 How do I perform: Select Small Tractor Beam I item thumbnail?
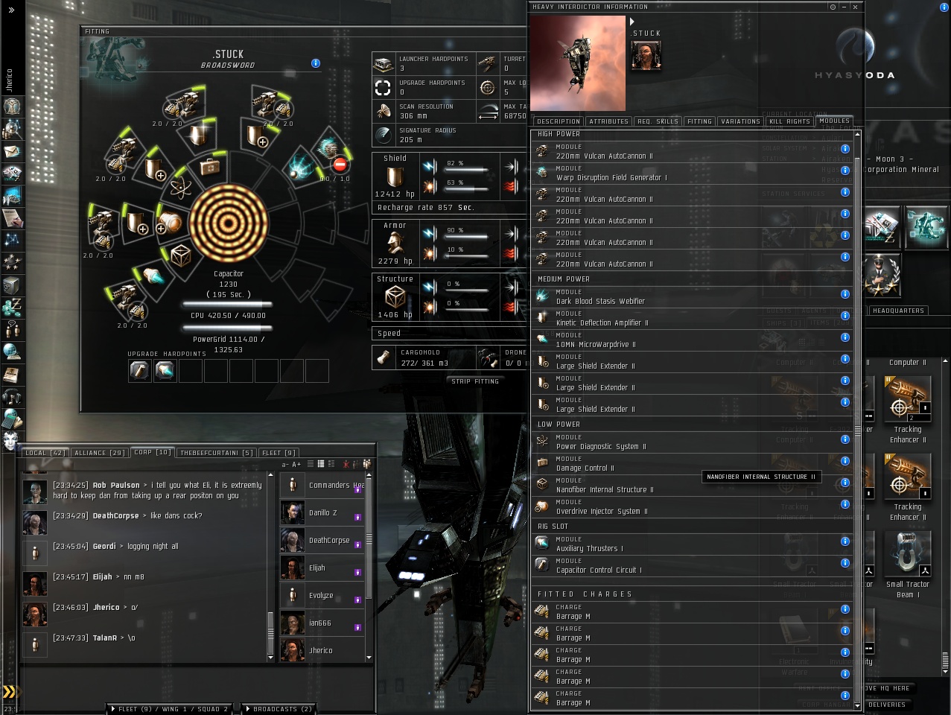click(908, 555)
